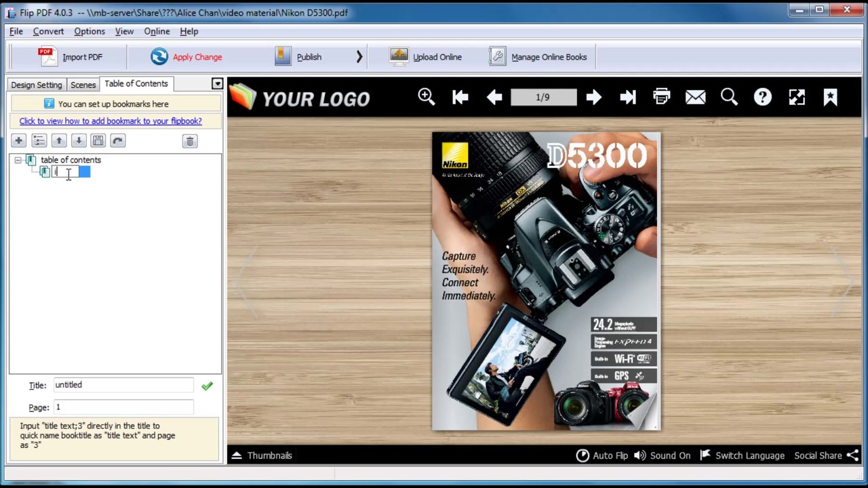Go to the first page of the flipbook

460,98
